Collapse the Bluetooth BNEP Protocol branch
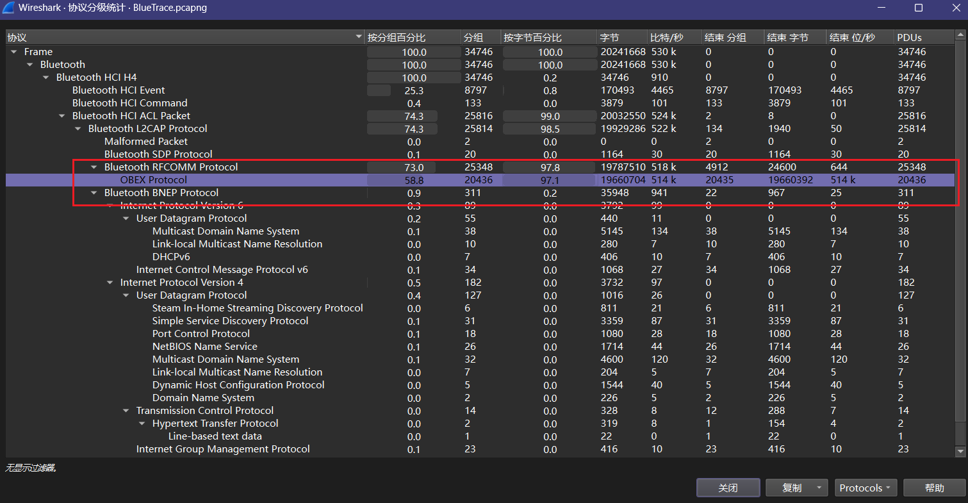 click(94, 193)
